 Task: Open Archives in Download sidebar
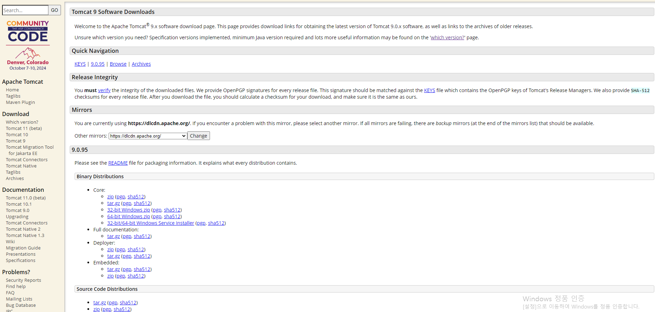click(x=15, y=178)
